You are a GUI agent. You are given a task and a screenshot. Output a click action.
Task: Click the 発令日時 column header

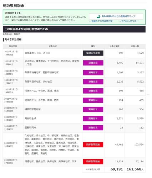pos(13,46)
